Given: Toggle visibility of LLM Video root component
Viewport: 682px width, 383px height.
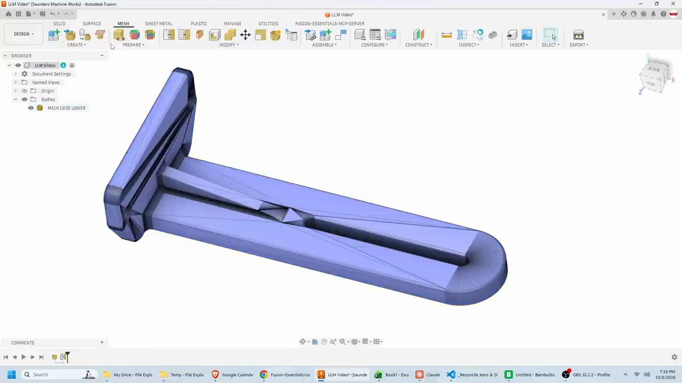Looking at the screenshot, I should tap(18, 65).
